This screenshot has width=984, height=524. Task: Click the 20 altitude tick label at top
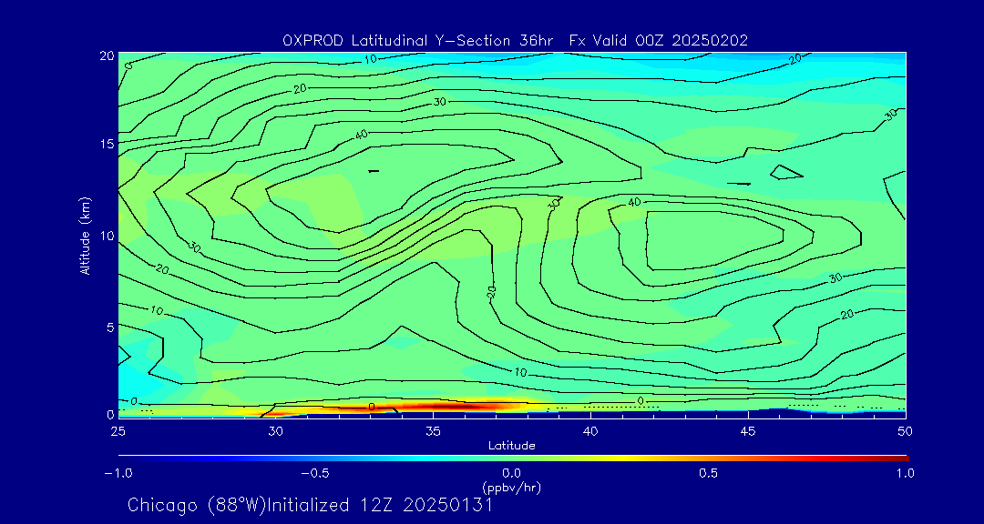coord(105,55)
